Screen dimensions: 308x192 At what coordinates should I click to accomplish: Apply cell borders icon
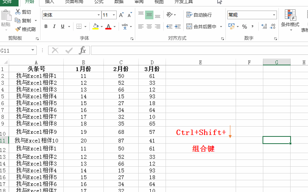click(x=79, y=26)
